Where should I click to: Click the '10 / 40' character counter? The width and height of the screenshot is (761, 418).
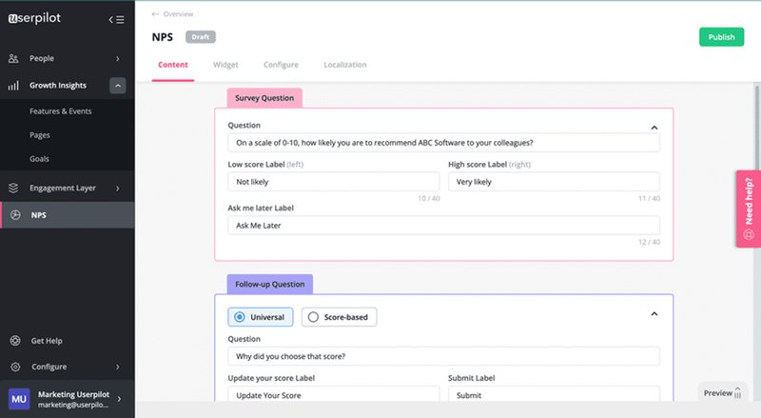click(429, 198)
